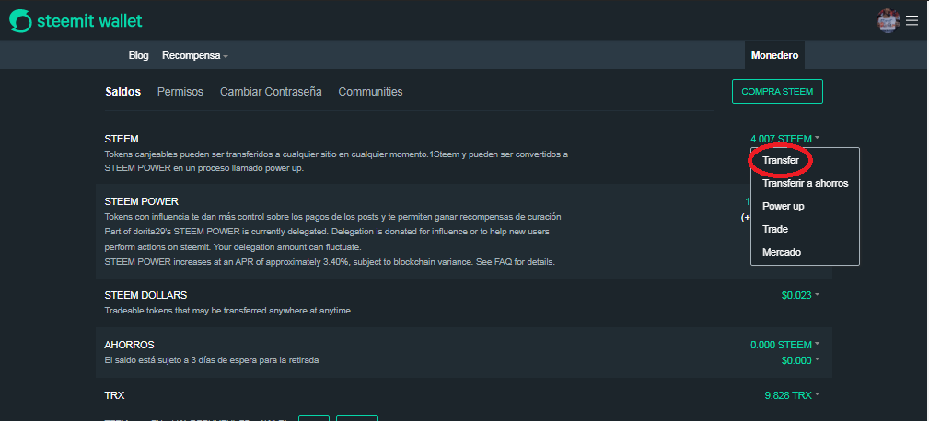The width and height of the screenshot is (929, 421).
Task: Expand the Recompensa dropdown
Action: pyautogui.click(x=195, y=55)
